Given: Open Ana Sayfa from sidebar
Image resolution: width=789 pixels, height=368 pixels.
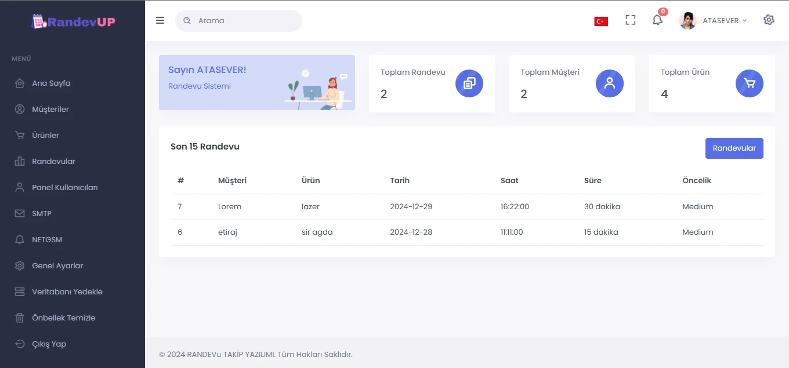Looking at the screenshot, I should 51,83.
